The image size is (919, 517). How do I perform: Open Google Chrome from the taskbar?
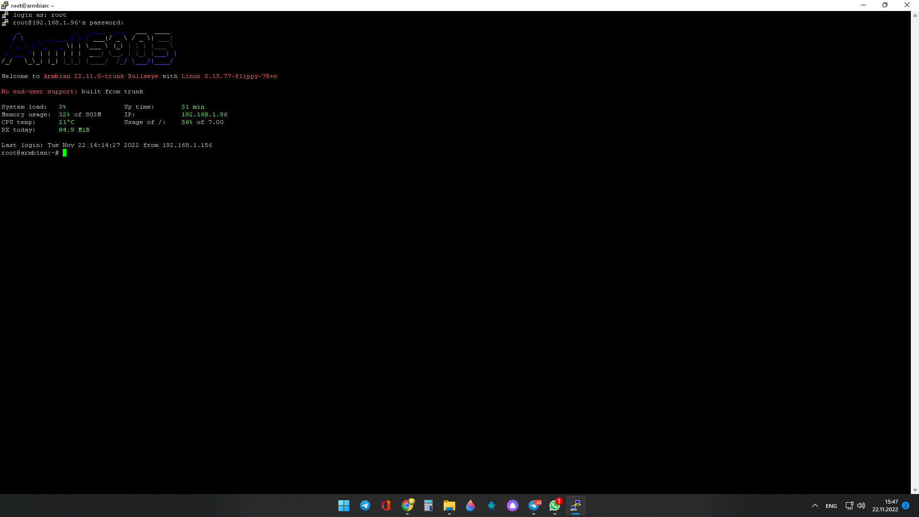pos(407,506)
